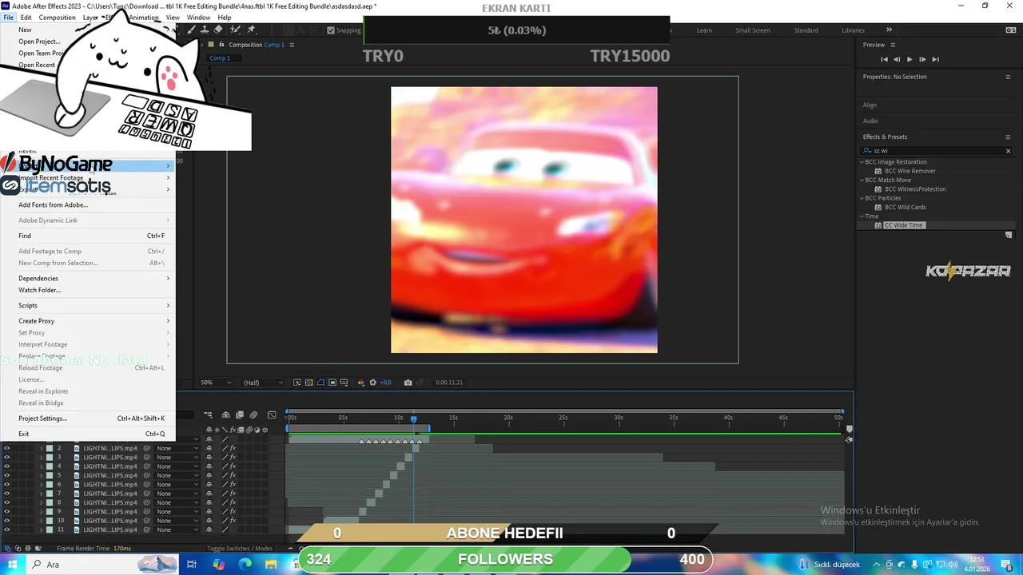The height and width of the screenshot is (575, 1023).
Task: Toggle mask and shape path visibility icon
Action: point(320,383)
